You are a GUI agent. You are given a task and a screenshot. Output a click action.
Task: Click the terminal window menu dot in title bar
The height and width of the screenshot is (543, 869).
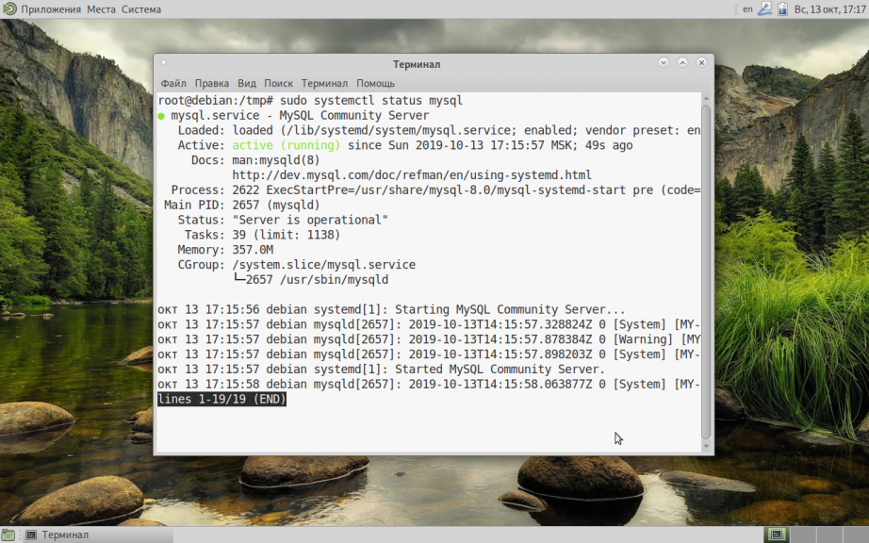[x=165, y=63]
